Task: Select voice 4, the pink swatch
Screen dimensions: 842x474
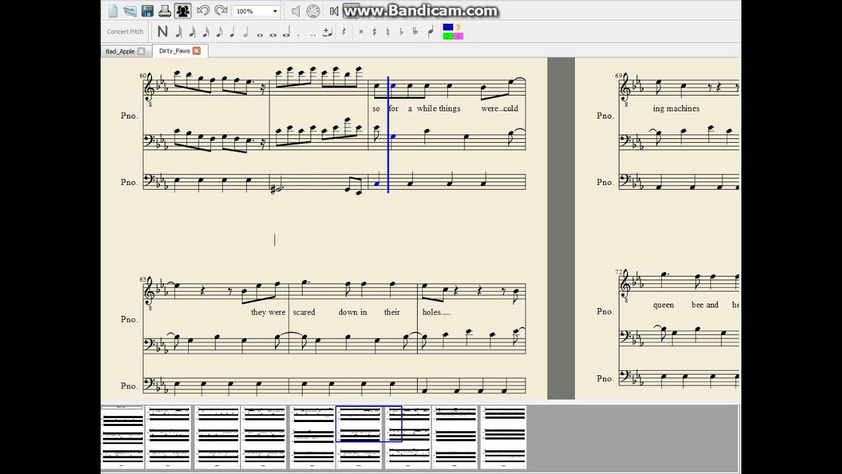Action: click(458, 36)
